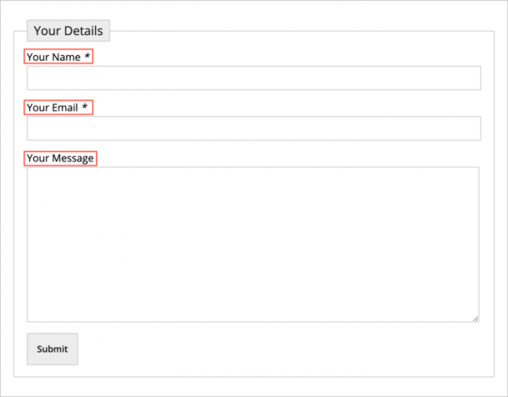Viewport: 508px width, 397px height.
Task: Click the bottom-right corner grip of textarea
Action: [x=475, y=318]
